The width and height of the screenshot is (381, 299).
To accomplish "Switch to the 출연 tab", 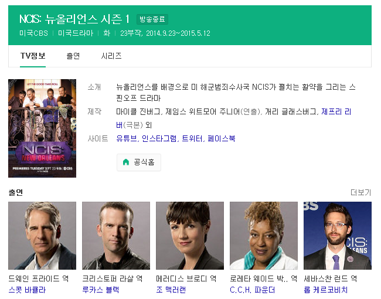I will tap(73, 56).
